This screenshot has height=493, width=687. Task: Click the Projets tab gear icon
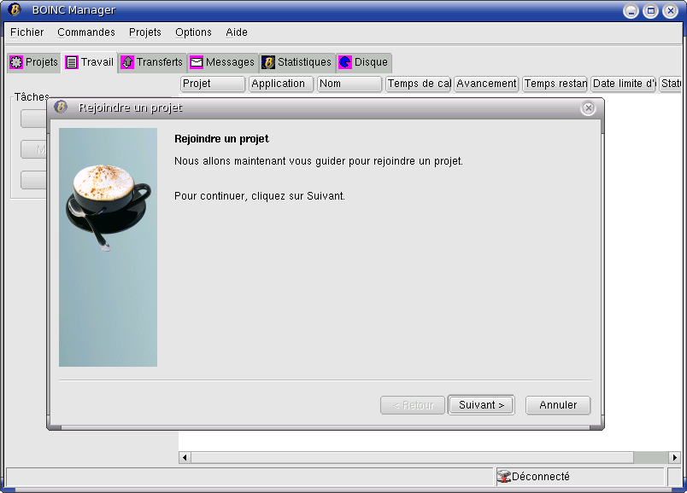pos(16,62)
